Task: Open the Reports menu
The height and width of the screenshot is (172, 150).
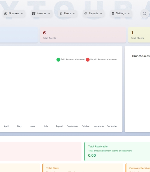Action: coord(93,13)
